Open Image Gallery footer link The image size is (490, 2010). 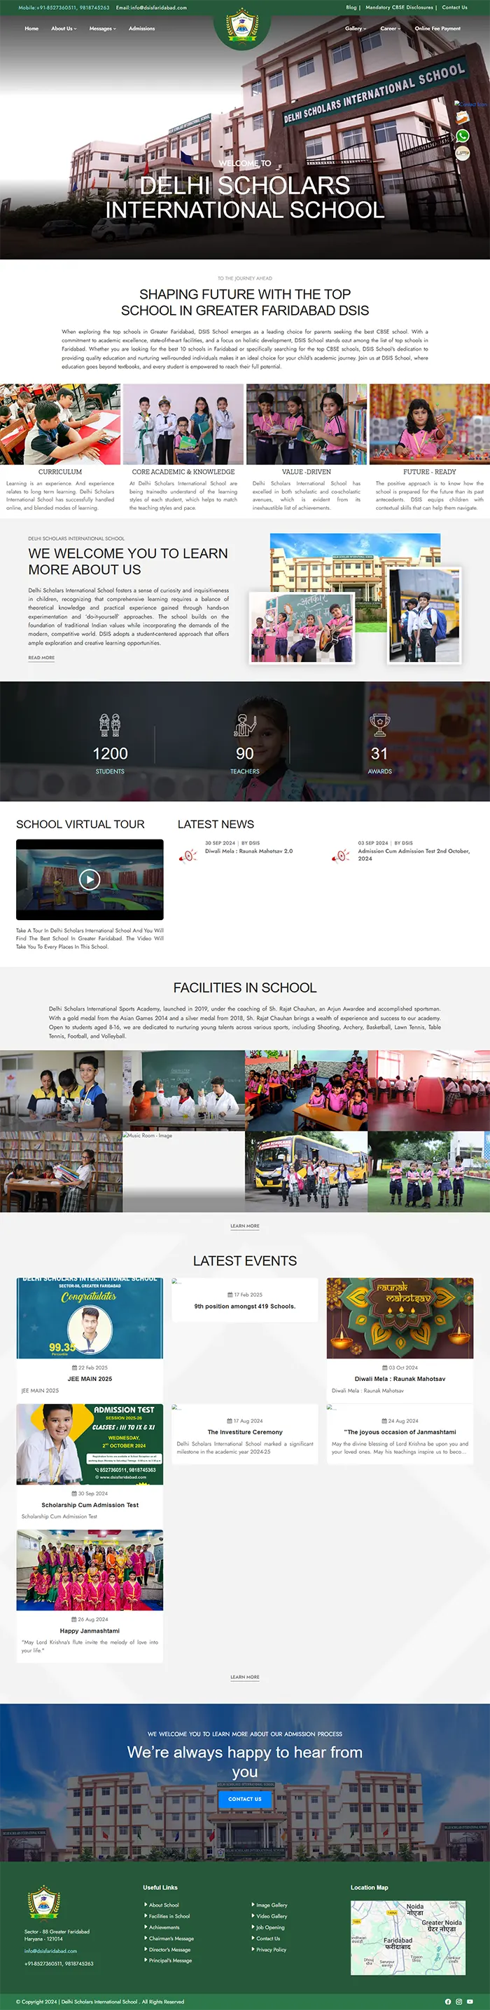pyautogui.click(x=271, y=1905)
